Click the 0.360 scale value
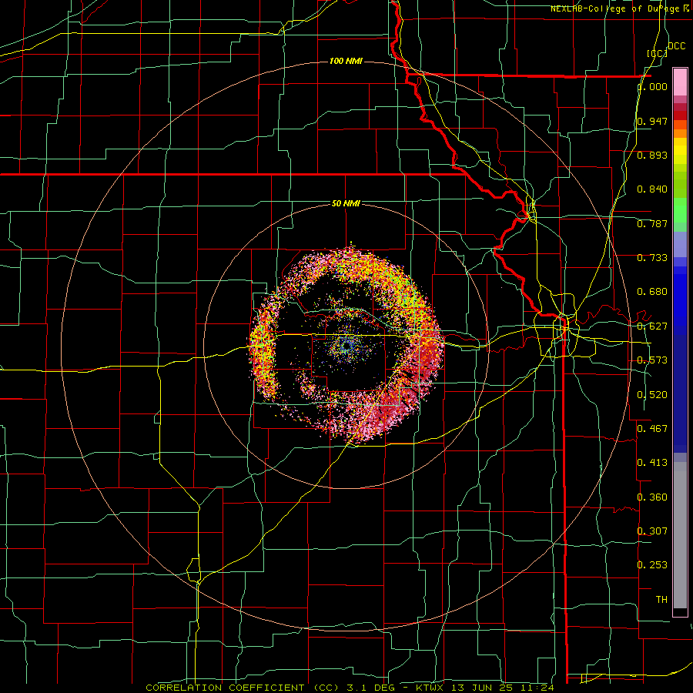The width and height of the screenshot is (693, 693). [652, 497]
